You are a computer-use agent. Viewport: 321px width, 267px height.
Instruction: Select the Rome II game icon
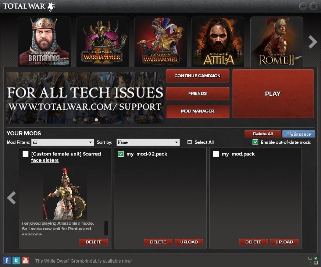pyautogui.click(x=277, y=42)
